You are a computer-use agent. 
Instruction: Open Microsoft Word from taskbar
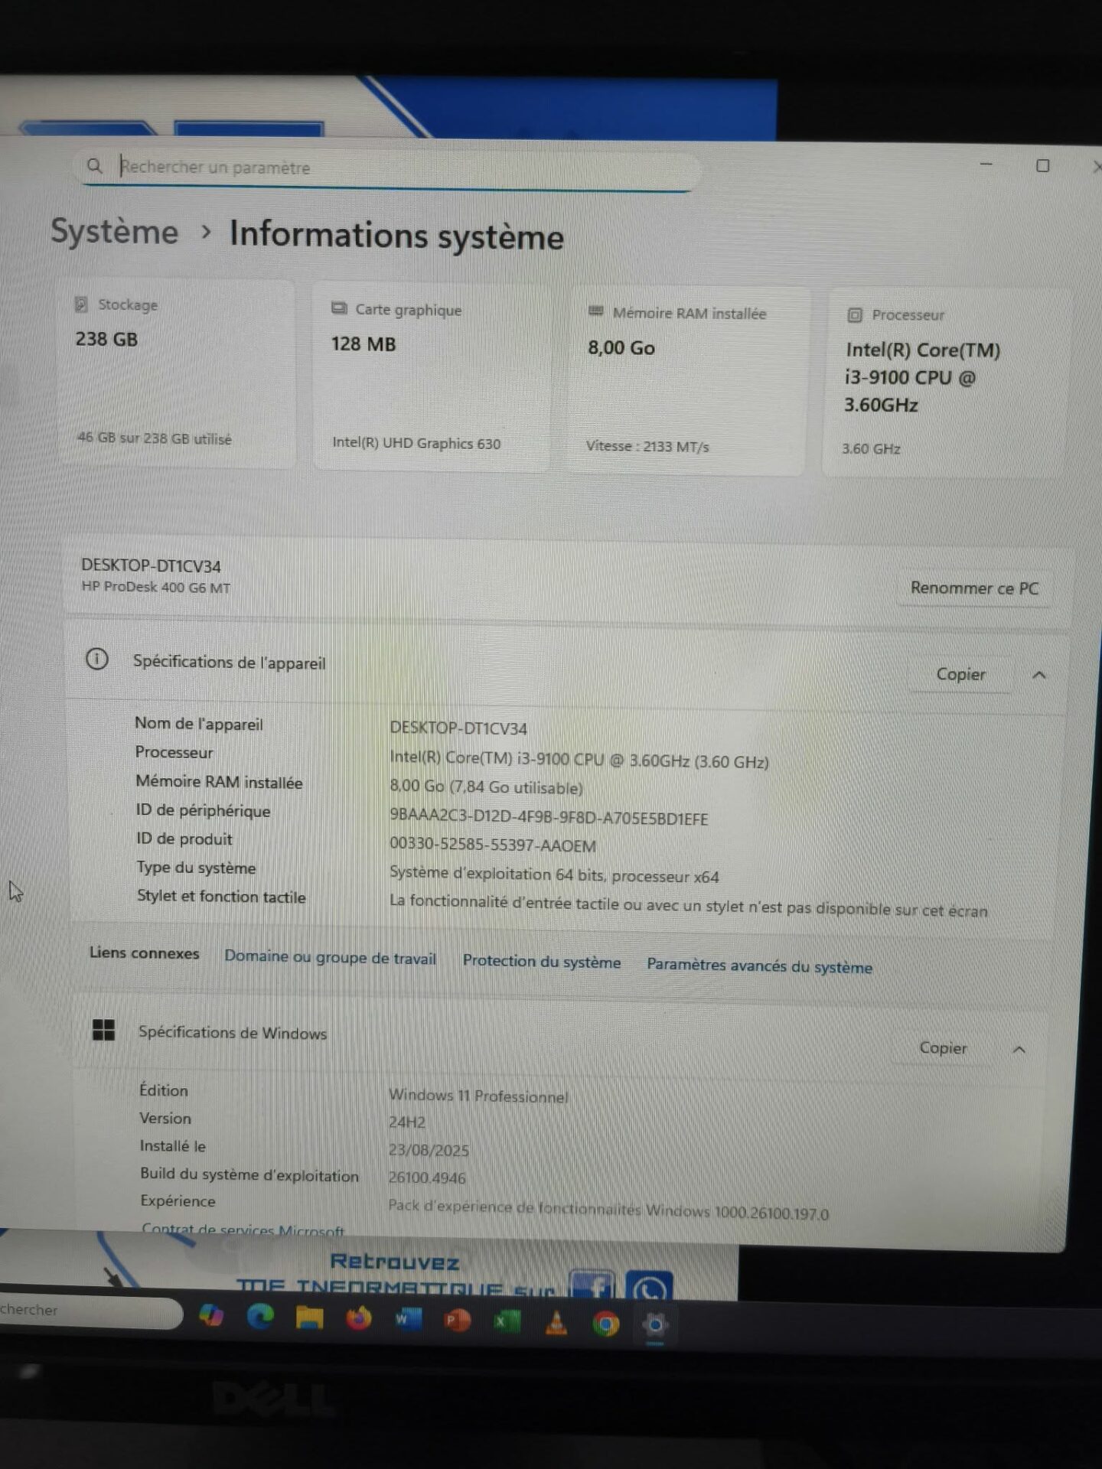point(407,1320)
